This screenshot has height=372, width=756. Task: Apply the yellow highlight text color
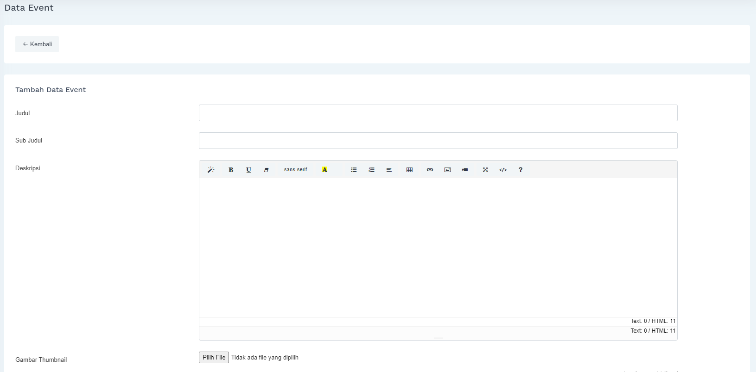coord(324,170)
